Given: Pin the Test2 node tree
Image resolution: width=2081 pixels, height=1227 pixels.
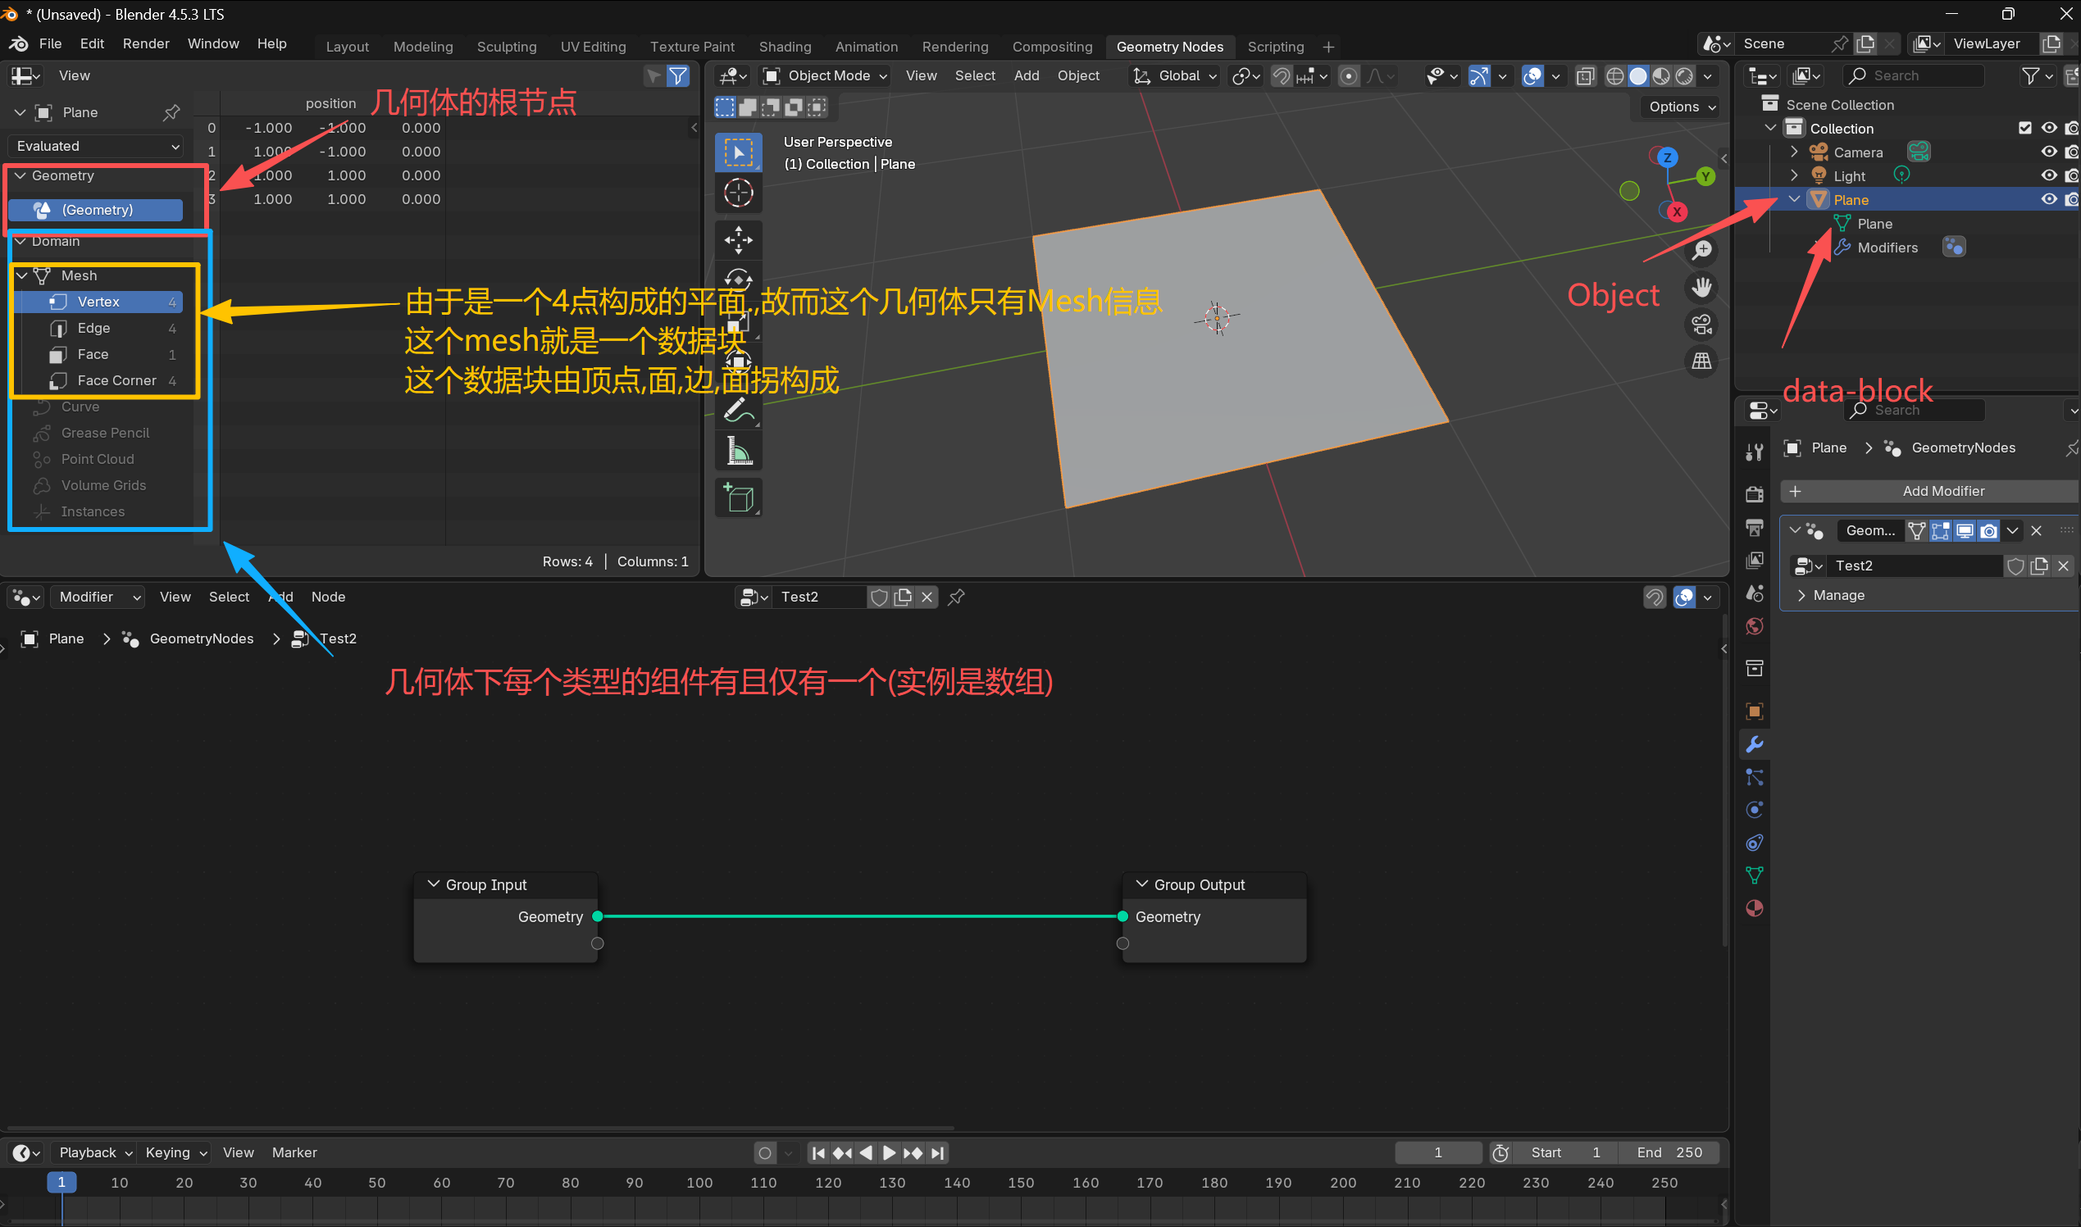Looking at the screenshot, I should [956, 597].
